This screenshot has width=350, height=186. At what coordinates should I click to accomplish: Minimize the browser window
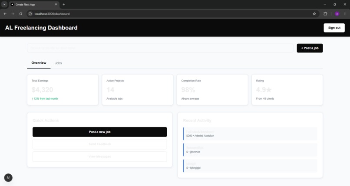tap(325, 4)
